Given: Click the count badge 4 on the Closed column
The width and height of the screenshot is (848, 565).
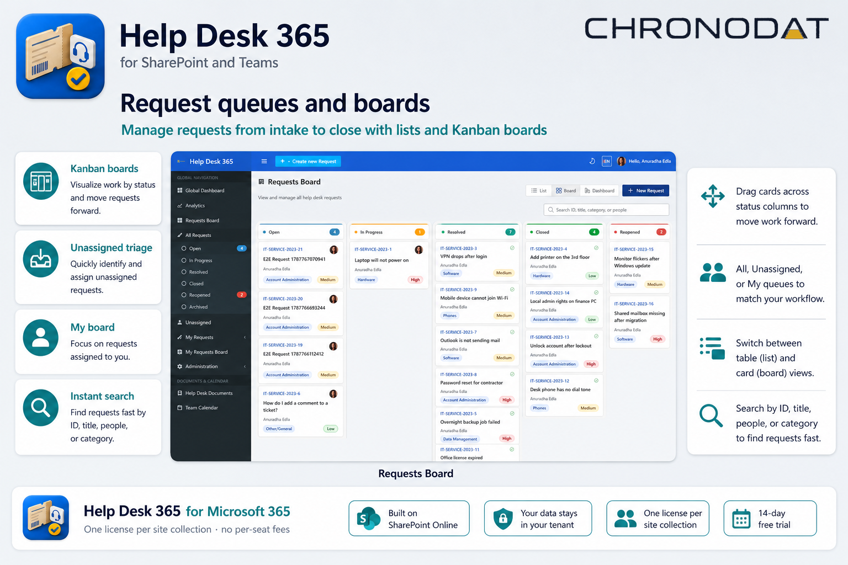Looking at the screenshot, I should (594, 232).
